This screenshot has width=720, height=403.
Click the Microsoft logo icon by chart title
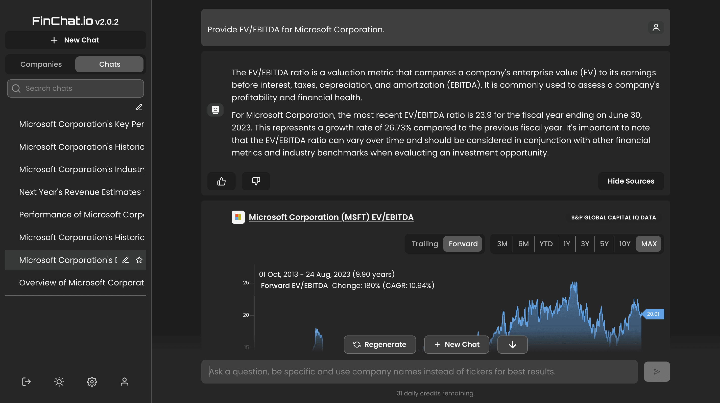point(238,217)
